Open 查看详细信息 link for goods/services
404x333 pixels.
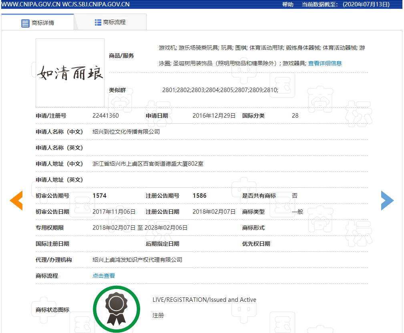pyautogui.click(x=325, y=63)
